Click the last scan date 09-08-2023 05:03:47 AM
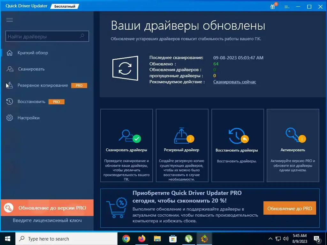327x245 pixels. tap(238, 58)
